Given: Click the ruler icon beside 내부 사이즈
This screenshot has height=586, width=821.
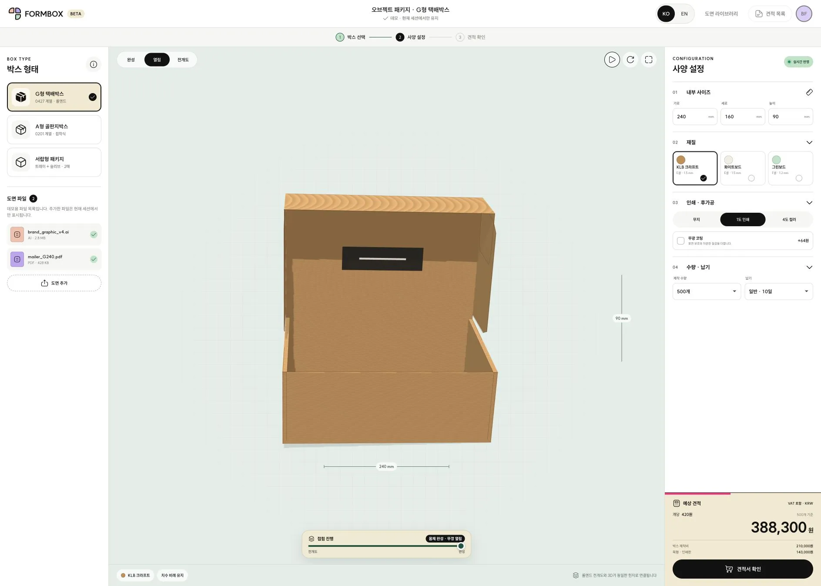Looking at the screenshot, I should [809, 92].
